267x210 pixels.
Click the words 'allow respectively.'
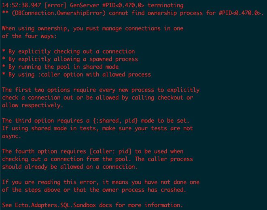32,105
